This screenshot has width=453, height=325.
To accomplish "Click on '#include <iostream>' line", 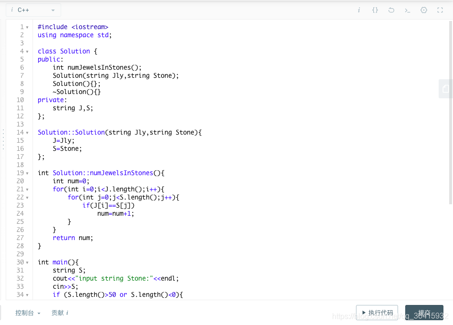I will (73, 27).
